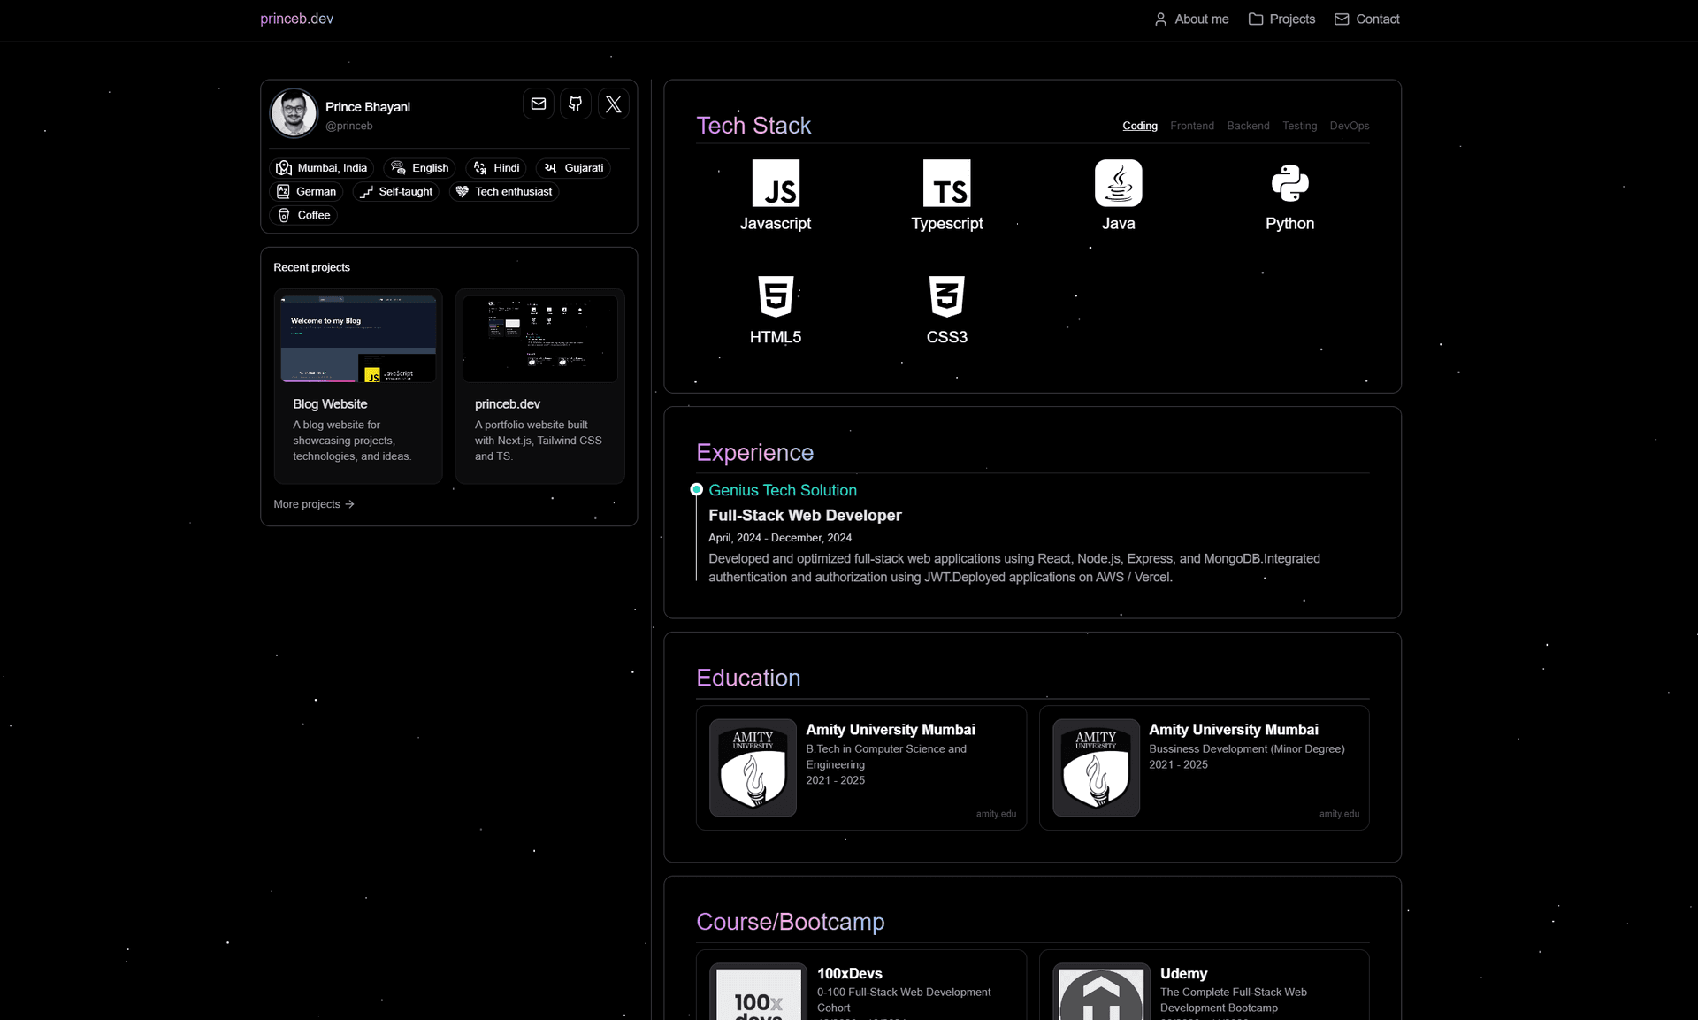Open the Testing tab
Screen dimensions: 1698x1020
coord(1299,126)
